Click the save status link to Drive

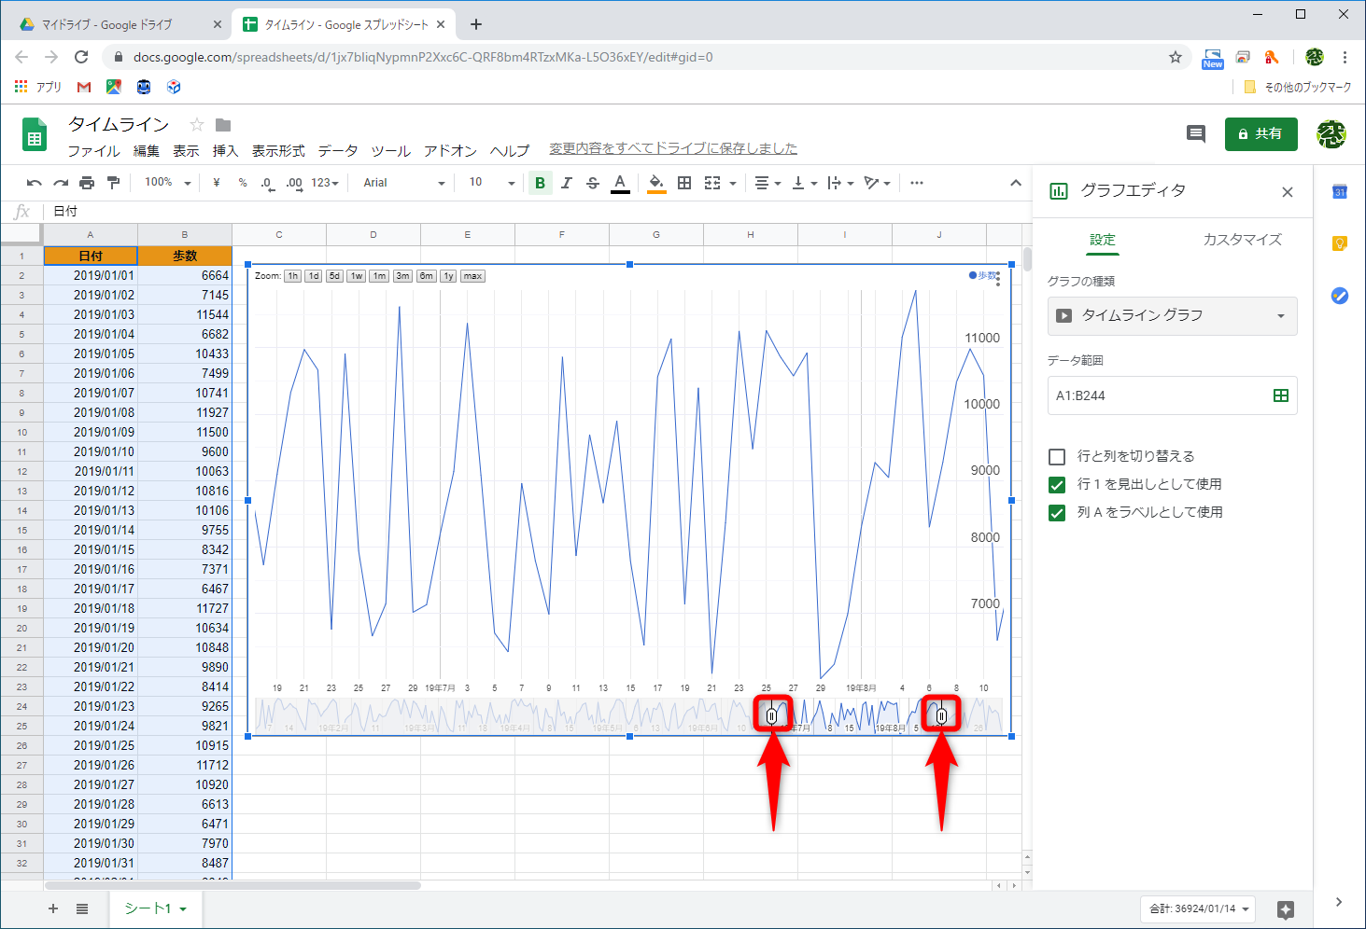click(x=673, y=148)
